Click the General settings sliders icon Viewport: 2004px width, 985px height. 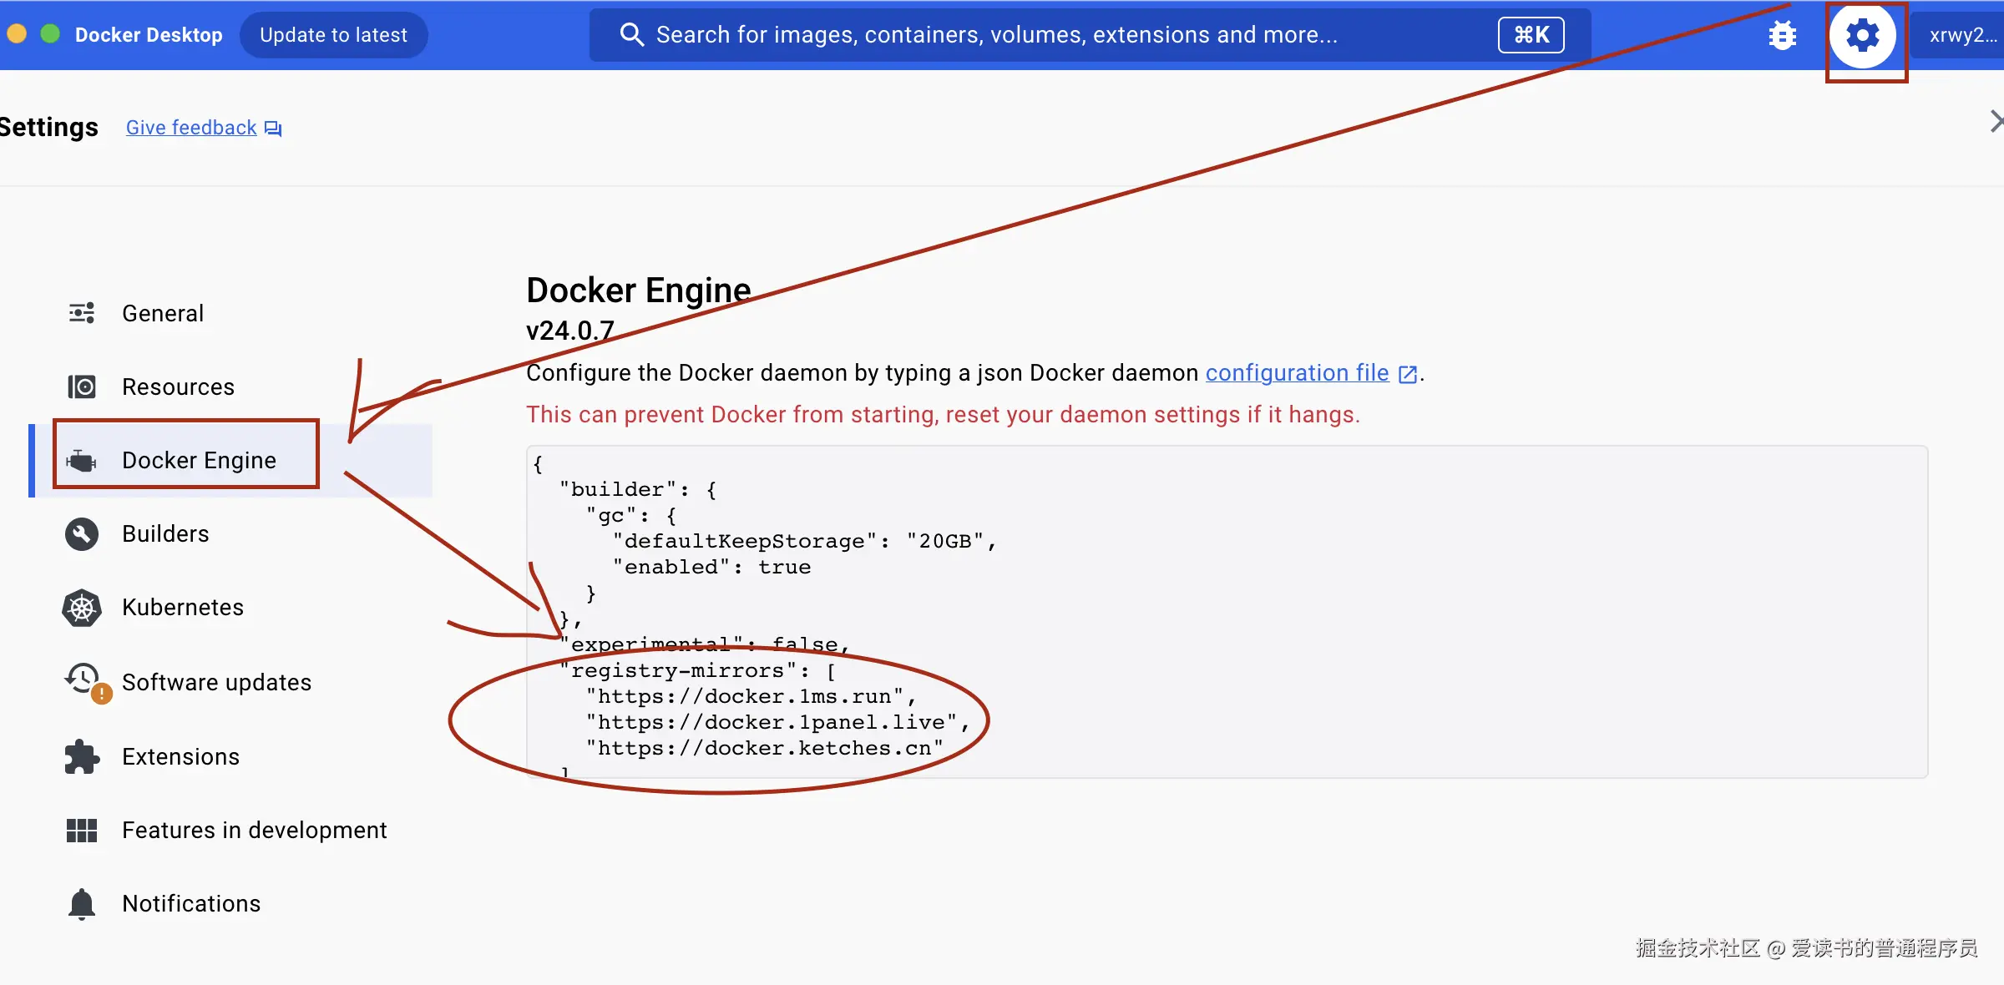tap(82, 313)
